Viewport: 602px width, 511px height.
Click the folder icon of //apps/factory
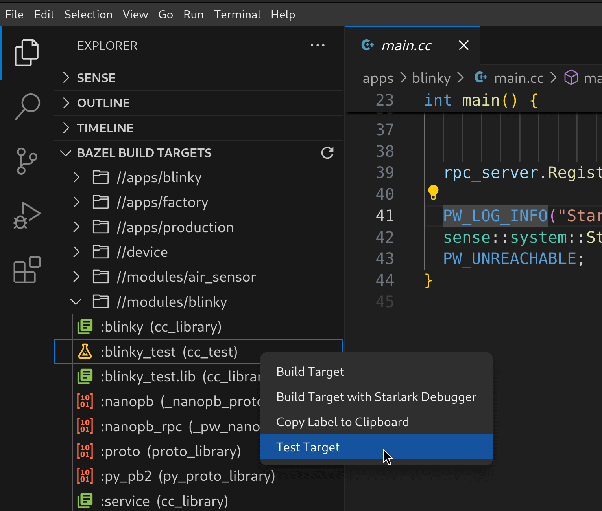(x=101, y=202)
